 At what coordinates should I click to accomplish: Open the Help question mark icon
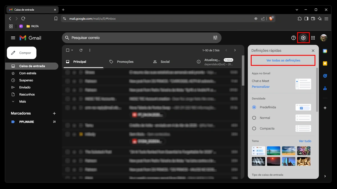(293, 38)
